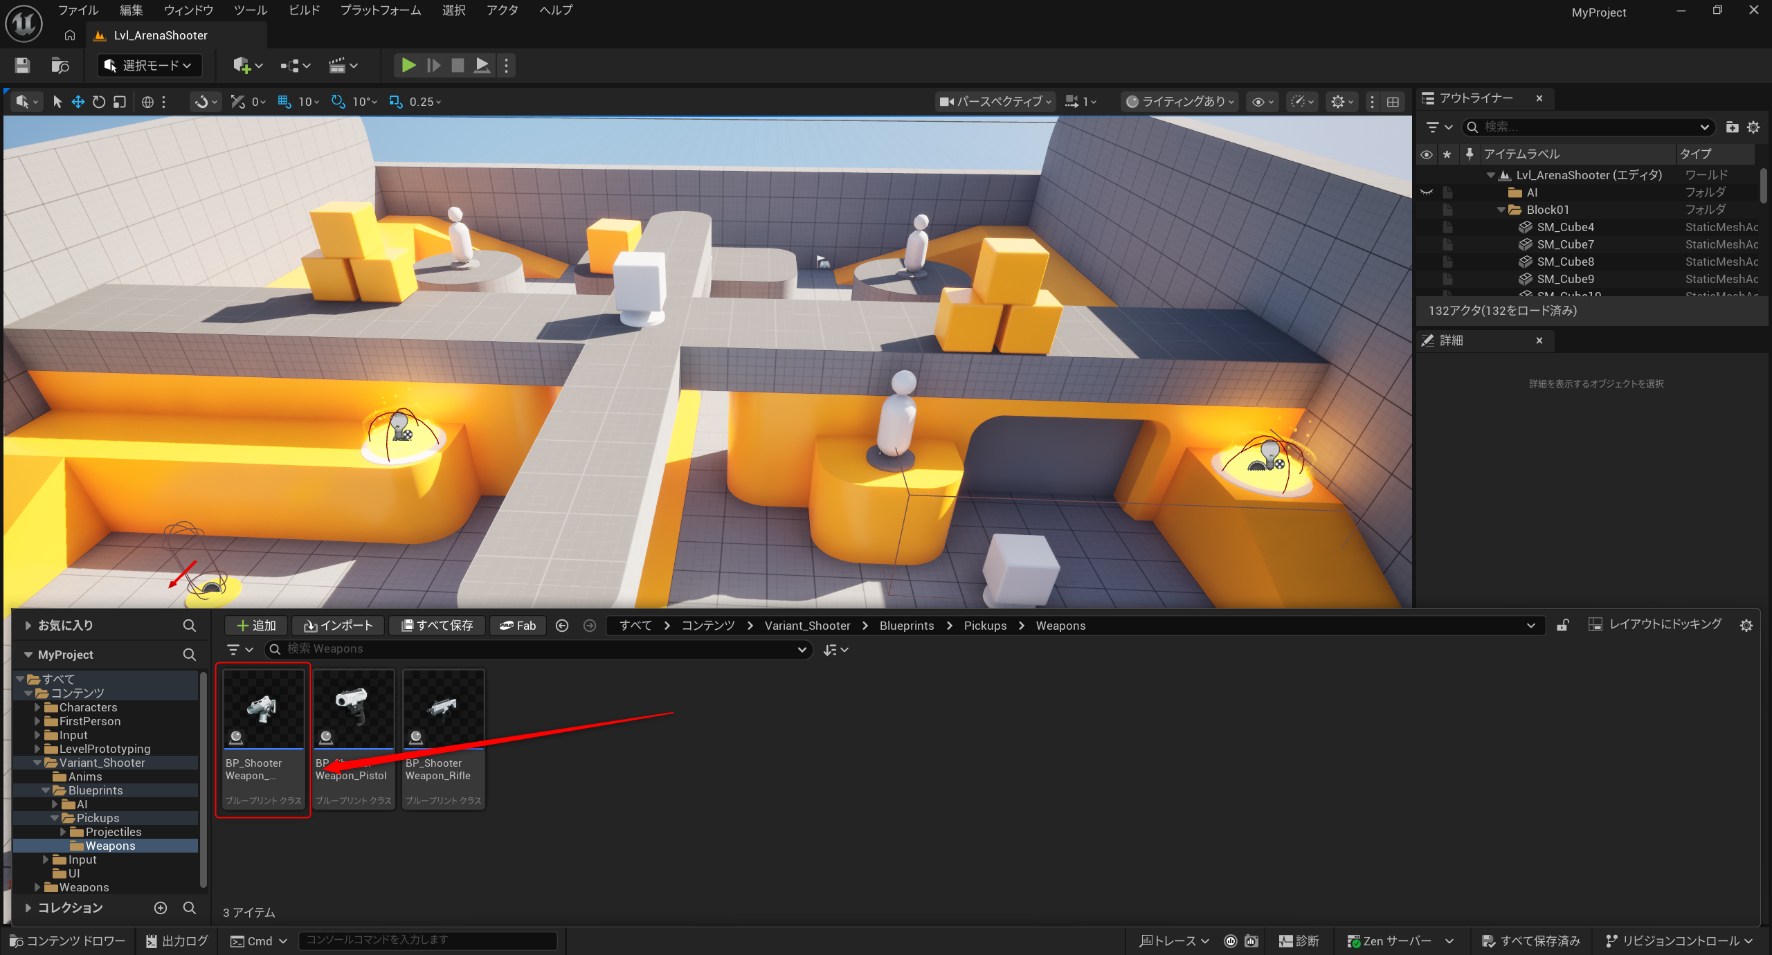Viewport: 1772px width, 955px height.
Task: Open the ビルド menu
Action: (x=304, y=10)
